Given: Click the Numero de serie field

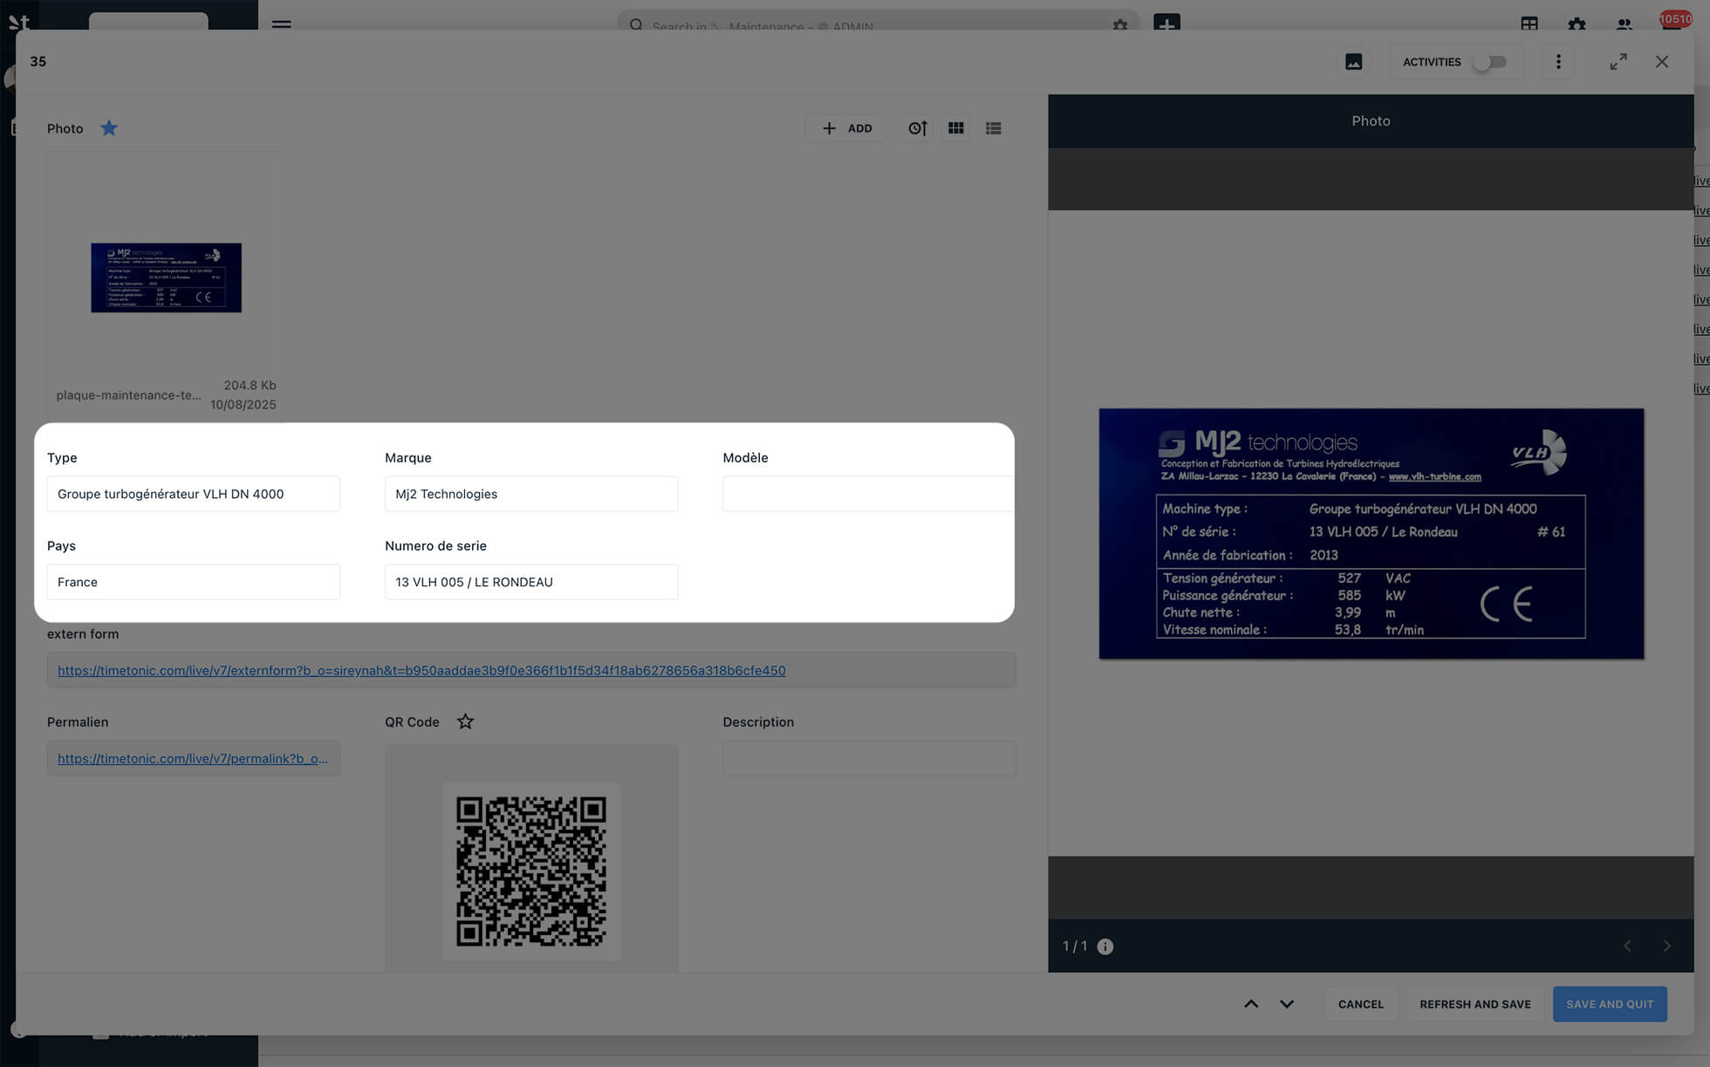Looking at the screenshot, I should coord(530,582).
